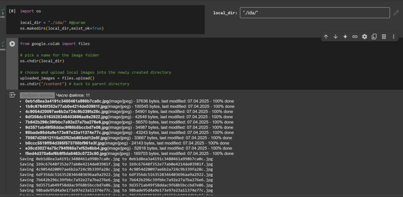Click the pencil edit icon beside local_dir form
Screen dimensions: 403x197
coord(396,13)
